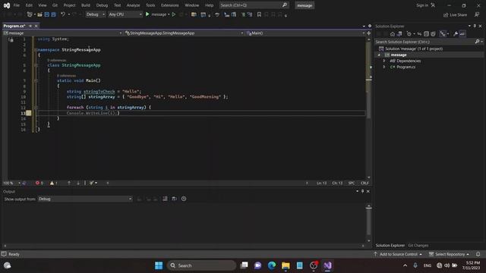The image size is (486, 273).
Task: Click the warnings triangle indicator
Action: 52,183
